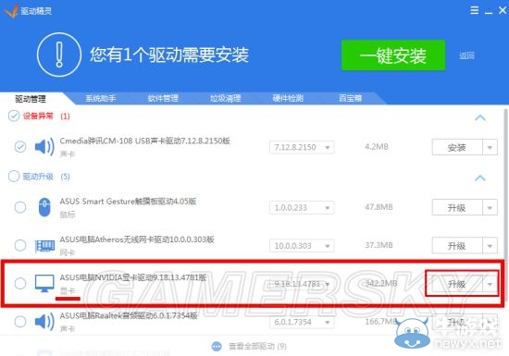Image resolution: width=509 pixels, height=356 pixels.
Task: Collapse the 设备异常 section
Action: [x=480, y=117]
